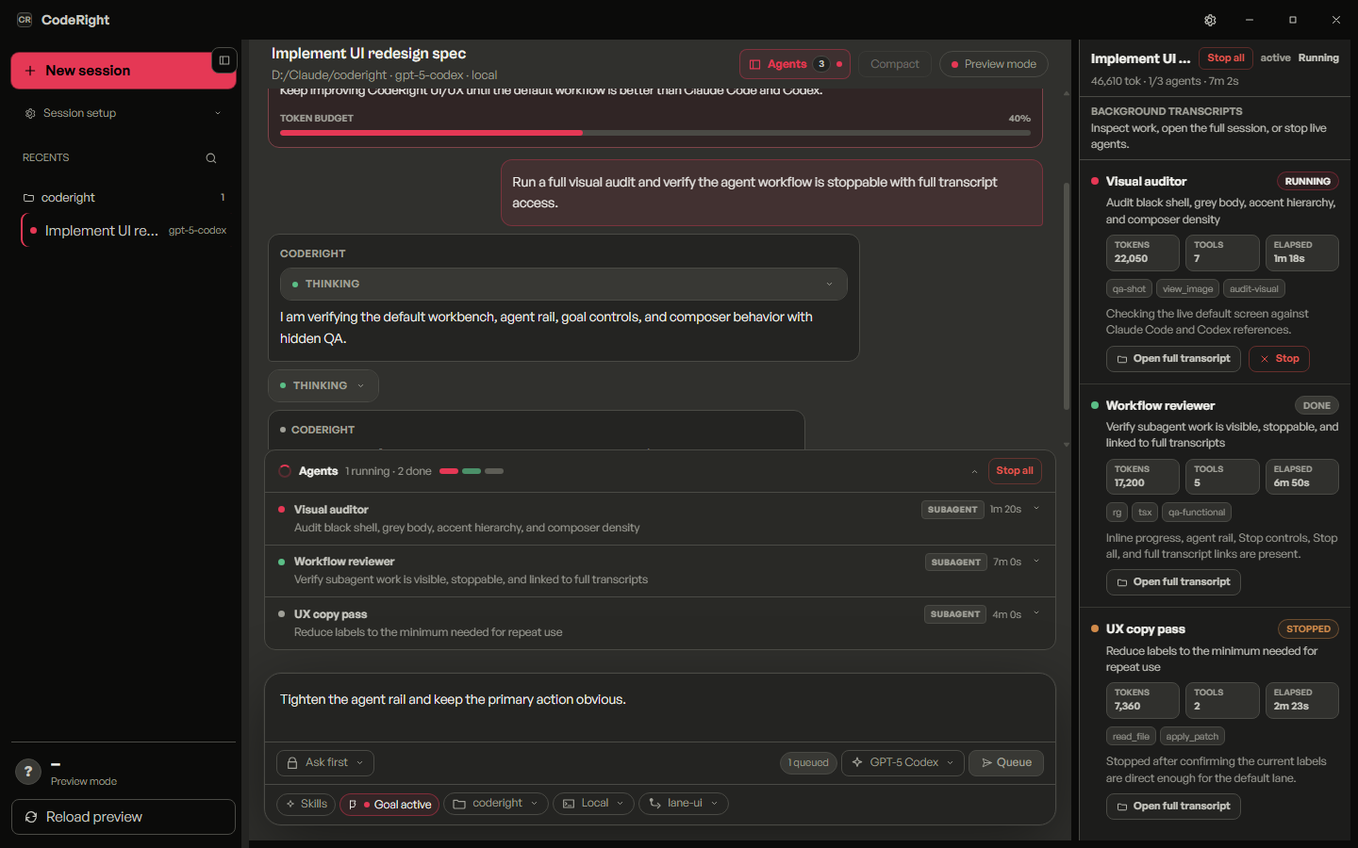Click the qa-functional tool tag
The image size is (1358, 848).
coord(1197,513)
